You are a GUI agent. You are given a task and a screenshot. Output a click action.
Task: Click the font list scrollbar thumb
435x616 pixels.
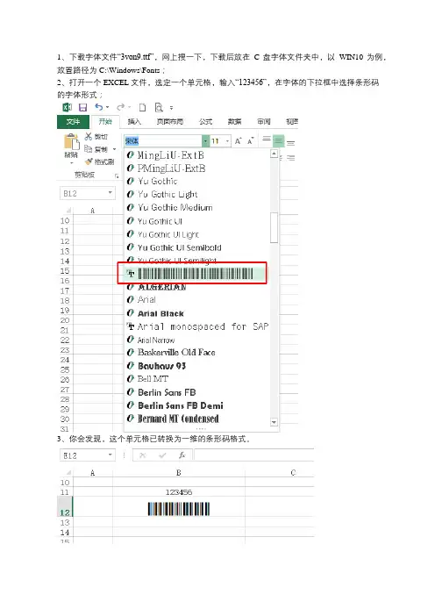pos(274,228)
